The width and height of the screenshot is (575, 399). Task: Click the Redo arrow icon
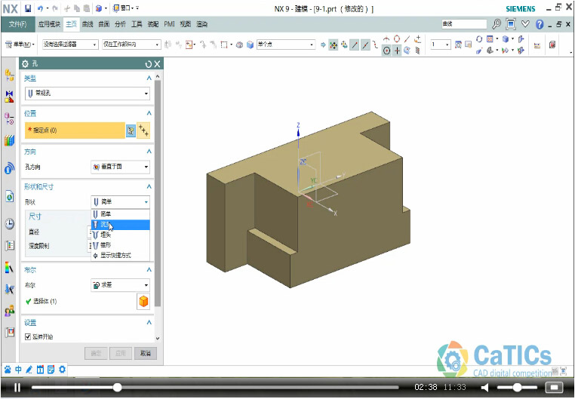pyautogui.click(x=54, y=8)
